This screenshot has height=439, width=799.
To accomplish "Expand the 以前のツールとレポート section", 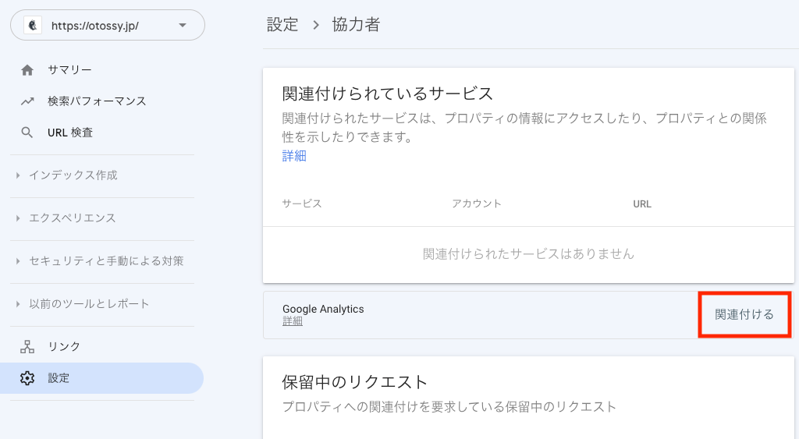I will coord(89,304).
